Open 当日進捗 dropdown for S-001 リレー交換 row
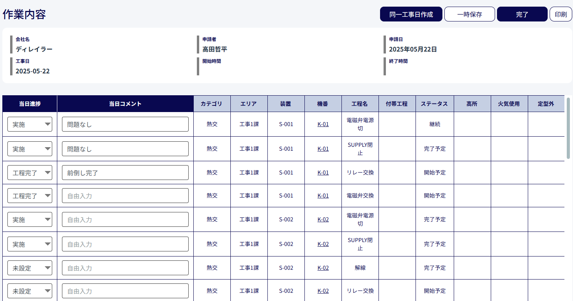This screenshot has height=301, width=573. pyautogui.click(x=30, y=173)
